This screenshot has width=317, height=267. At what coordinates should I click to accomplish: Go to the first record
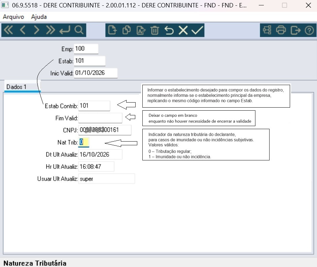point(8,30)
